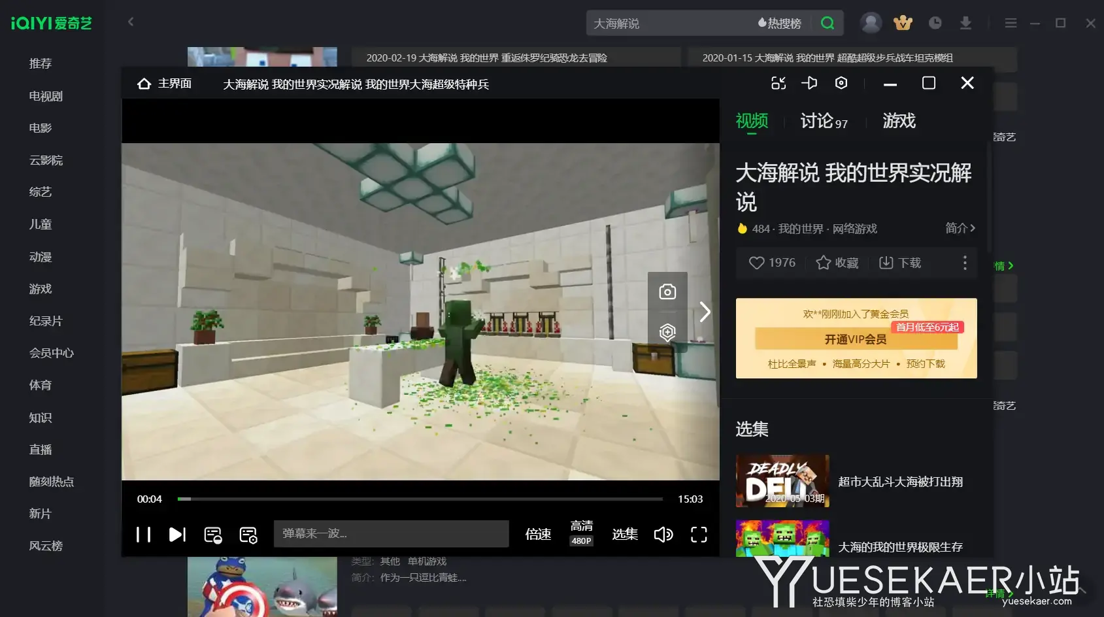Select 电影 in the sidebar
This screenshot has width=1104, height=617.
click(x=41, y=128)
